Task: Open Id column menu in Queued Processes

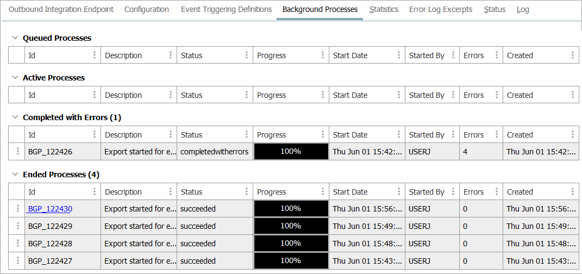Action: tap(95, 55)
